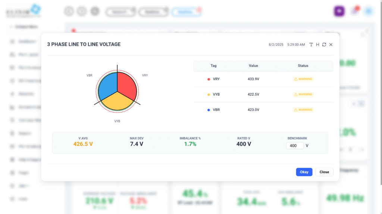Click the VBR warning status badge
The height and width of the screenshot is (214, 382).
tap(303, 110)
